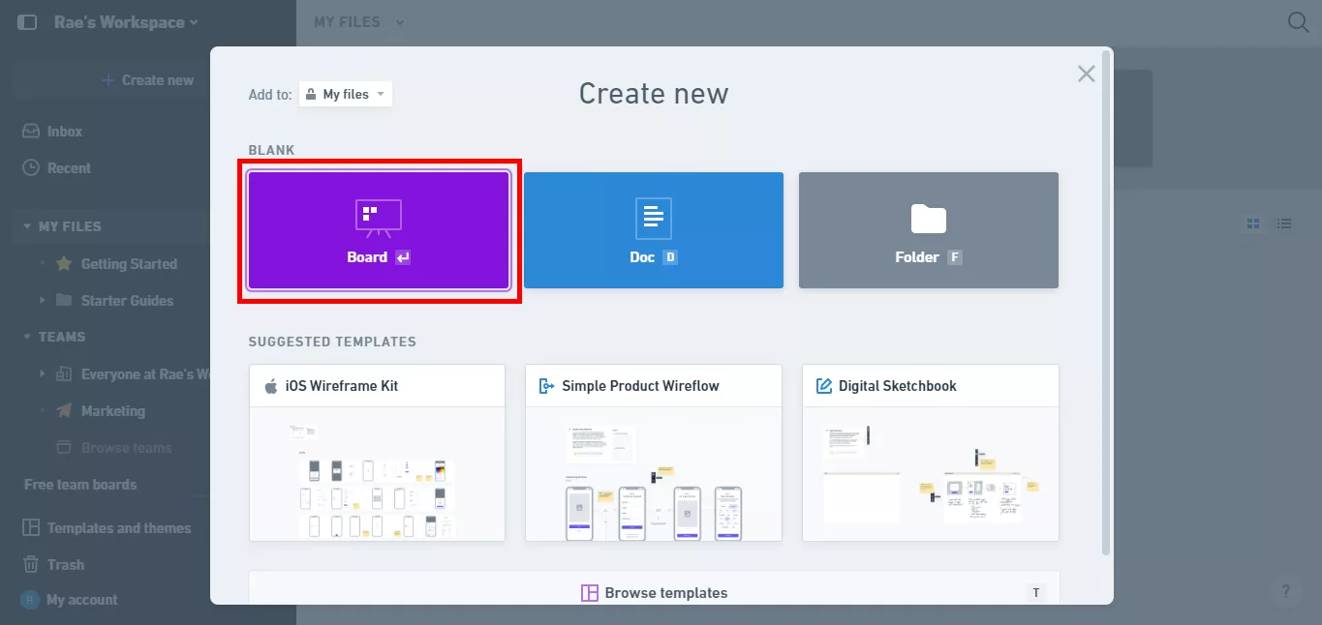Select the Simple Product Wireflow template
This screenshot has width=1322, height=625.
pyautogui.click(x=653, y=452)
